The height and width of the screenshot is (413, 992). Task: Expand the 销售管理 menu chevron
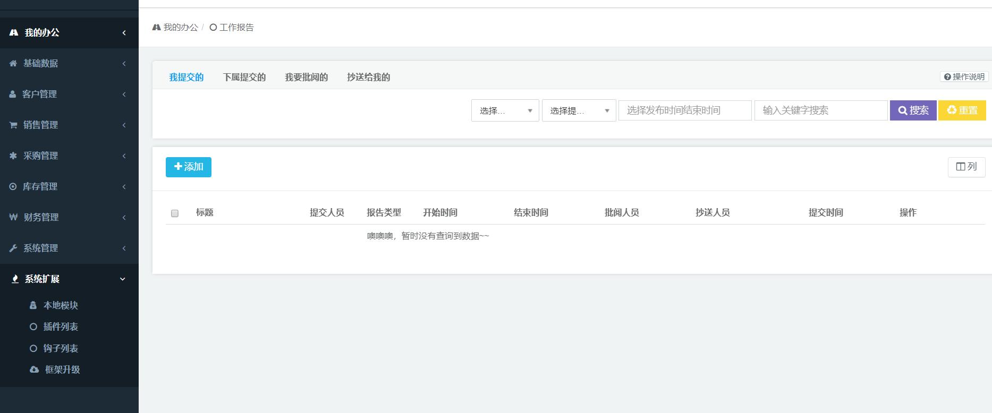(124, 125)
